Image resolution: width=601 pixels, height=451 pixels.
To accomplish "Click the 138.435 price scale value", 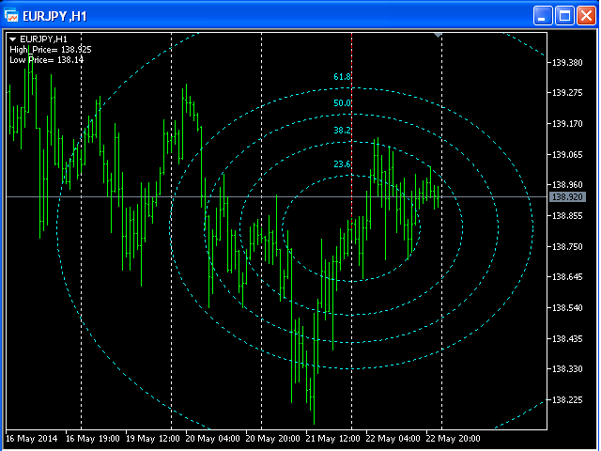I will (567, 339).
